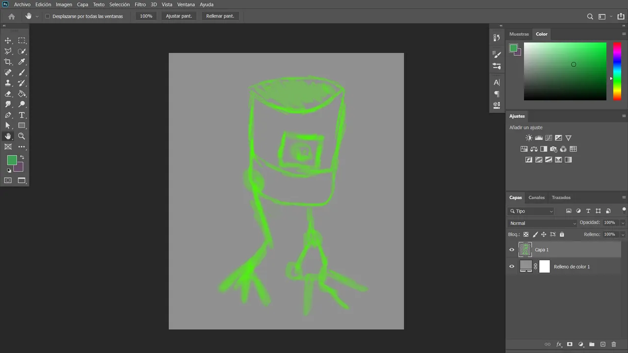Swap foreground and background colors
The image size is (628, 353).
click(x=22, y=157)
